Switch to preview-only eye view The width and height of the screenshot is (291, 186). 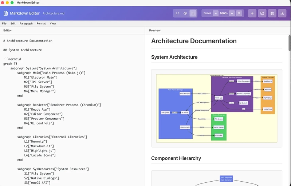185,13
